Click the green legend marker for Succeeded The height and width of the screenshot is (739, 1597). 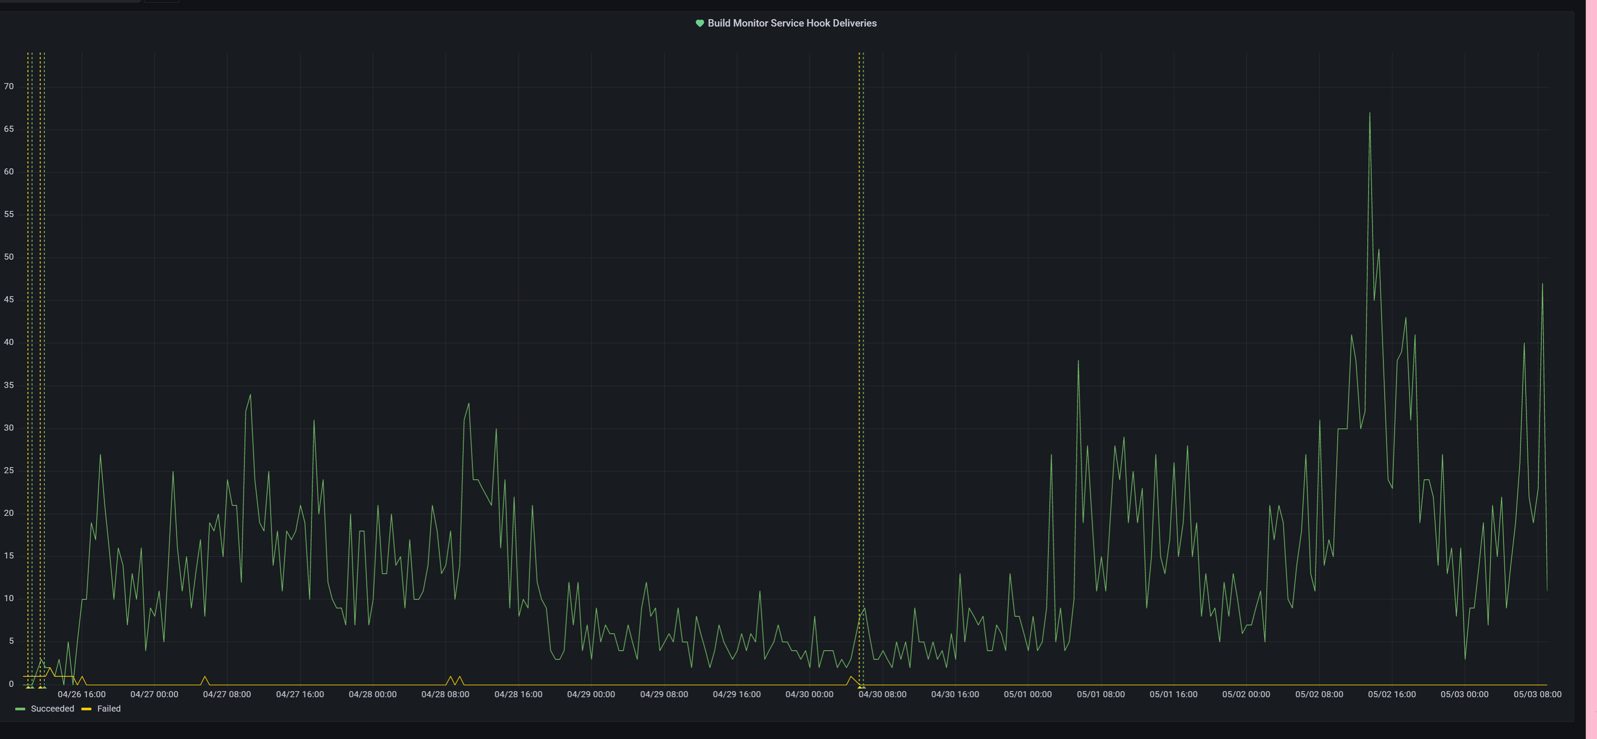[x=20, y=709]
